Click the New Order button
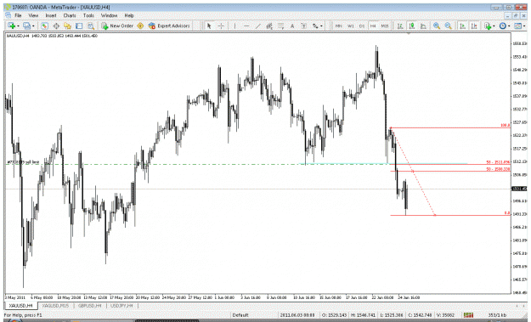This screenshot has width=531, height=322. tap(117, 25)
